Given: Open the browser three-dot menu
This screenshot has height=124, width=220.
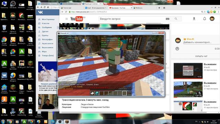Looking at the screenshot, I should (219, 12).
